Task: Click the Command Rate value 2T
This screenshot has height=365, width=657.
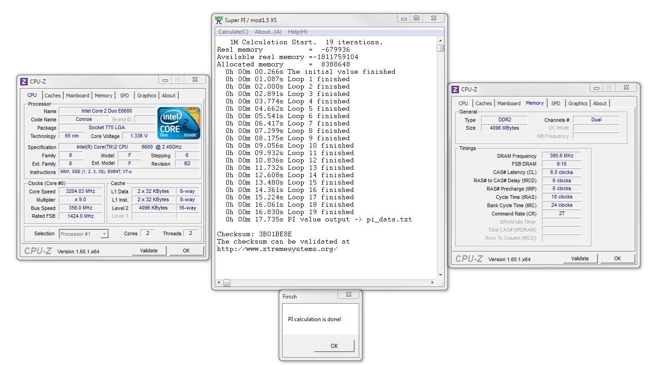Action: (561, 213)
